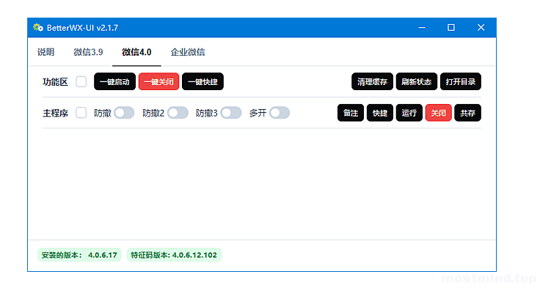This screenshot has height=288, width=540.
Task: Click 打开目录 to open the folder
Action: click(x=461, y=81)
